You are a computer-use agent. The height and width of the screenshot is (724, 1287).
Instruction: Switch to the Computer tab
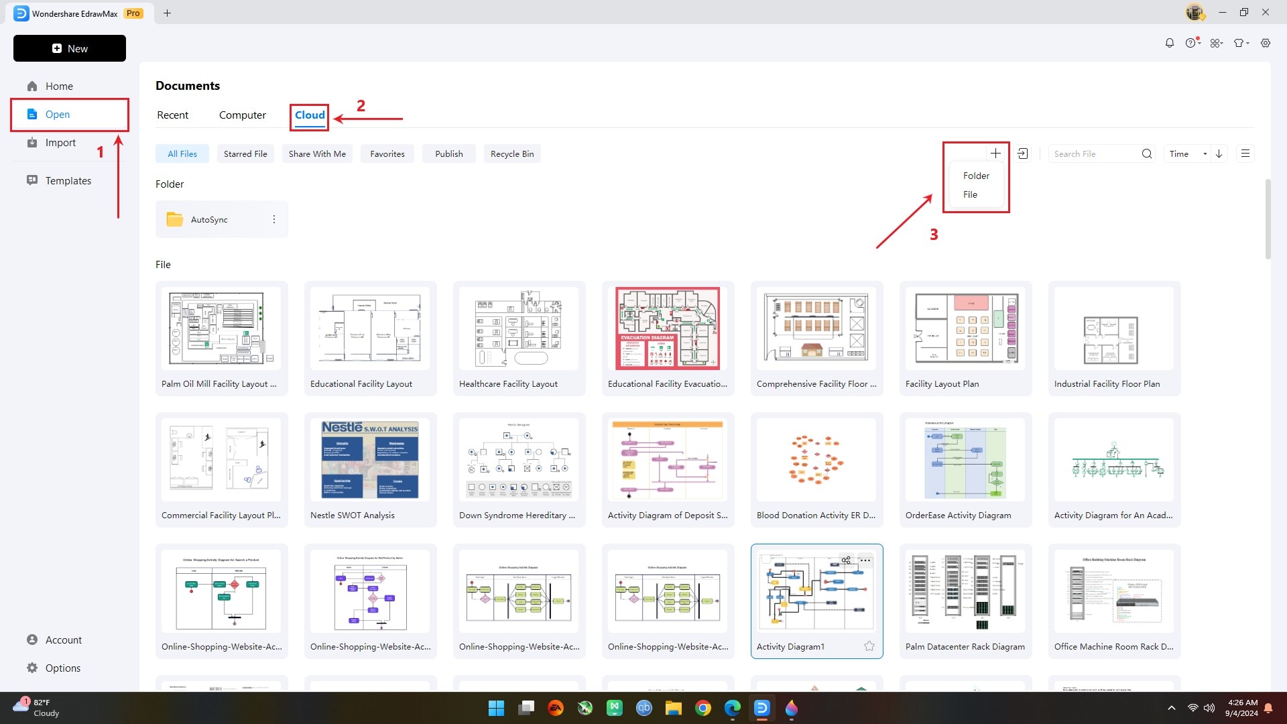point(242,115)
